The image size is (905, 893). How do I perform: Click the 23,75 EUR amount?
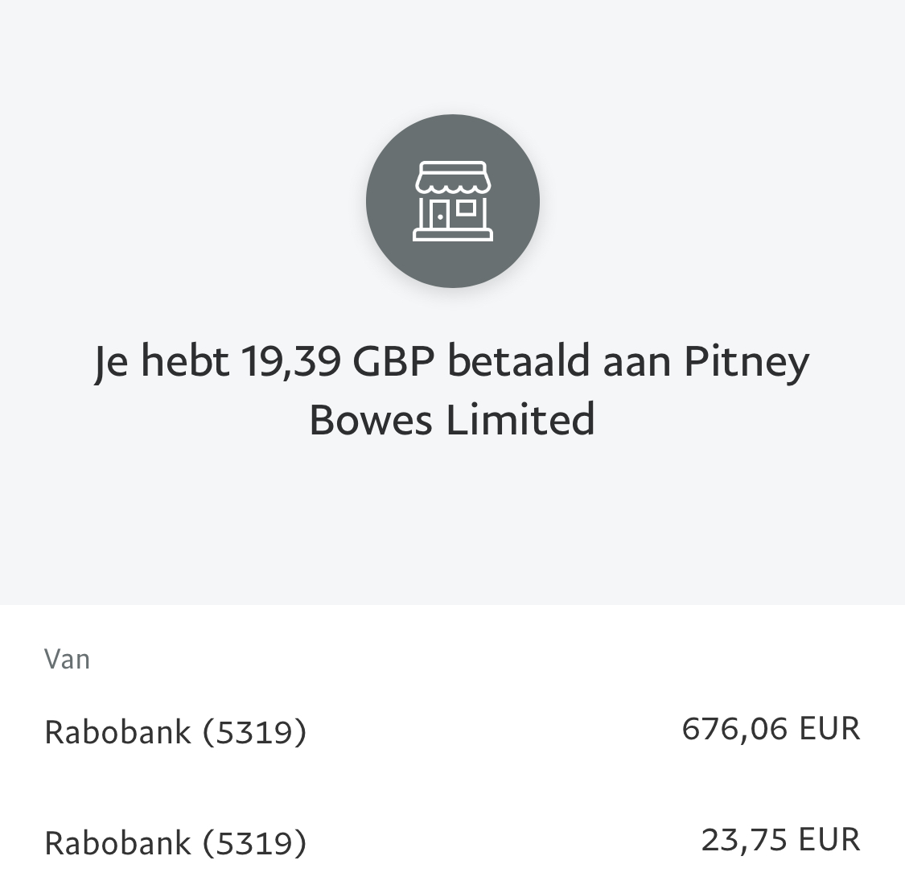pyautogui.click(x=781, y=839)
